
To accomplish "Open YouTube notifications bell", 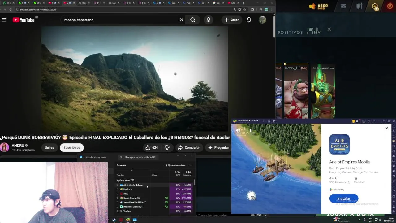I will [249, 20].
